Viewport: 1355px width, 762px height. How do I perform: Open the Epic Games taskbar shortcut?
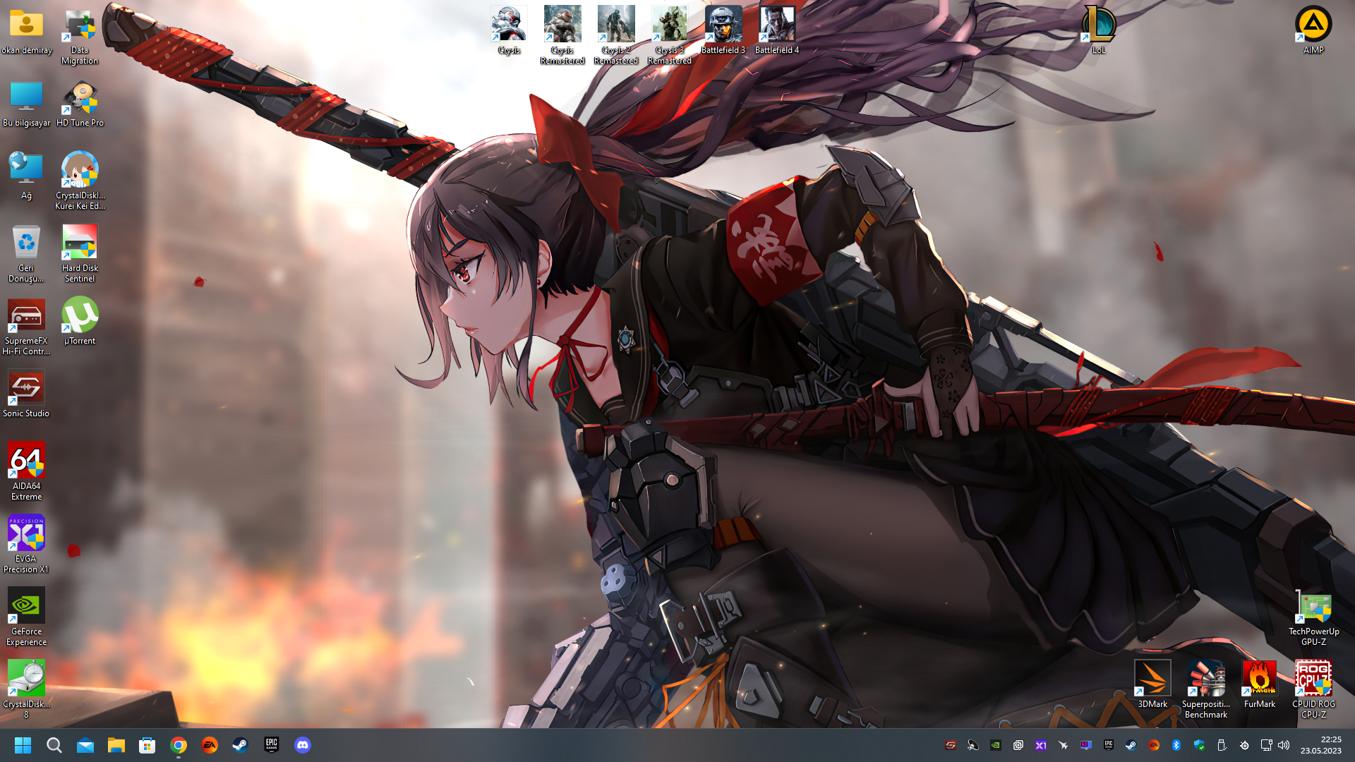(272, 745)
